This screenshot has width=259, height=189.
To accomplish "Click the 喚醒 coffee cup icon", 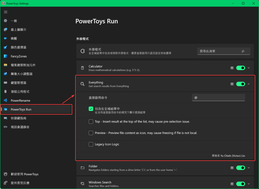I will pyautogui.click(x=6, y=38).
